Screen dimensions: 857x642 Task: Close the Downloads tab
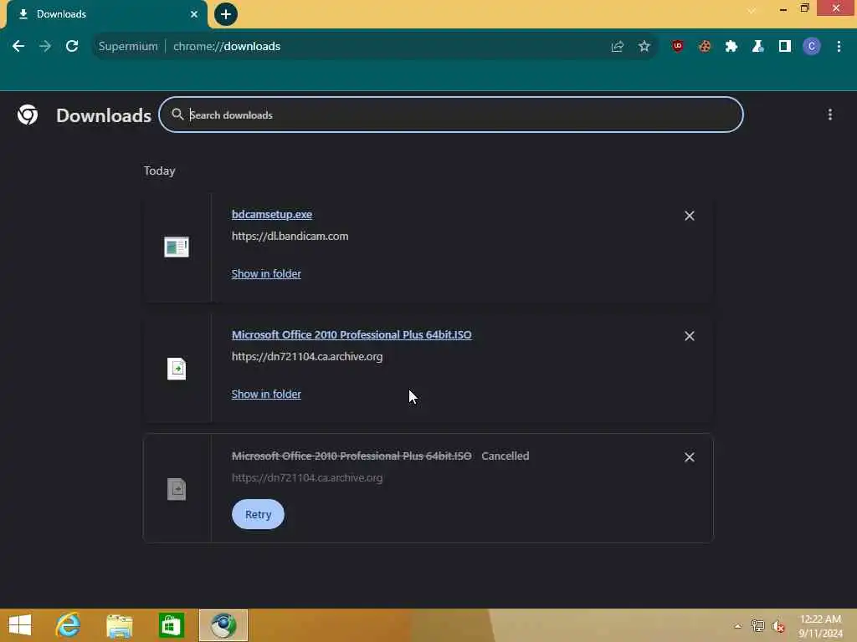click(x=194, y=14)
